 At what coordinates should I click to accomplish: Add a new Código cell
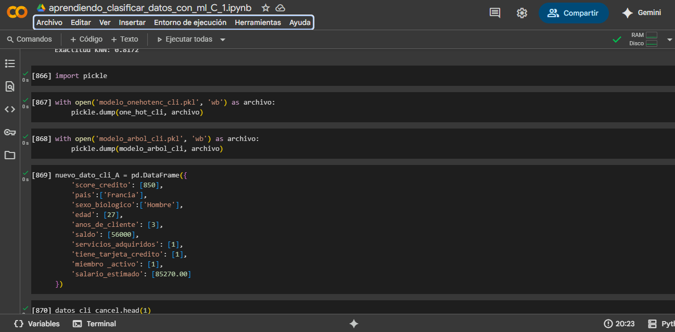click(86, 39)
